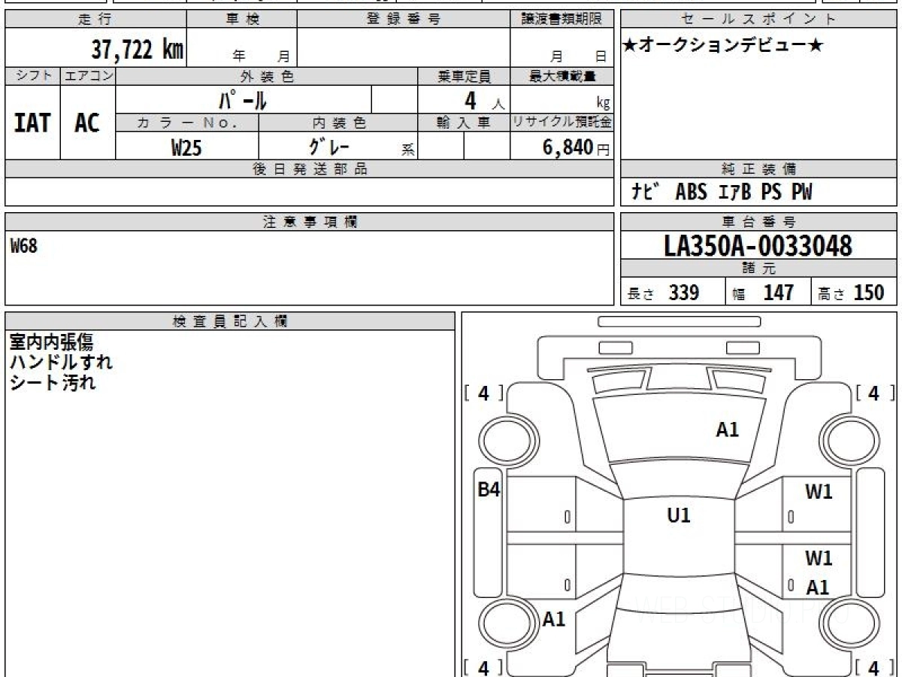
Task: Select the inspector note シート汚れ
Action: tap(53, 382)
